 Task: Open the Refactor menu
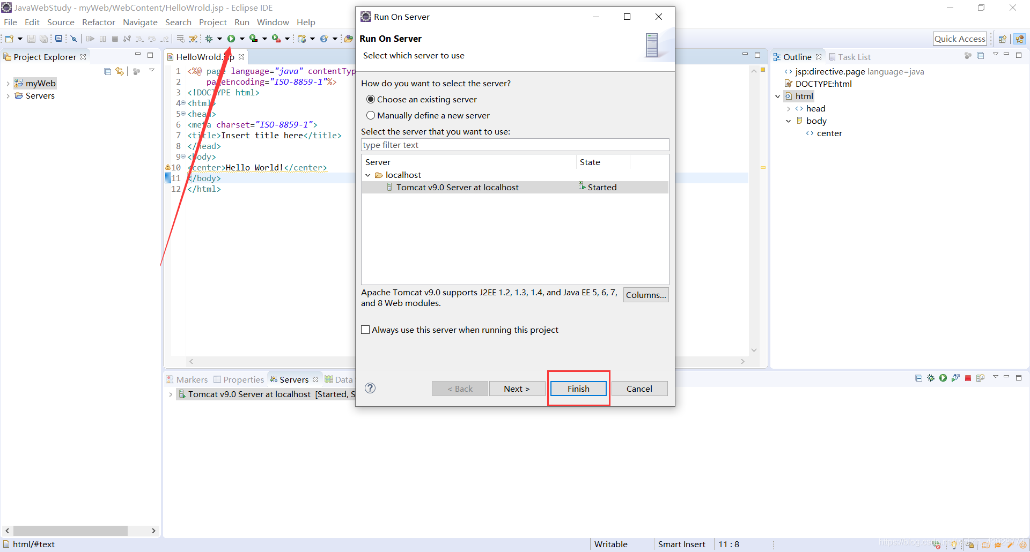pos(98,22)
